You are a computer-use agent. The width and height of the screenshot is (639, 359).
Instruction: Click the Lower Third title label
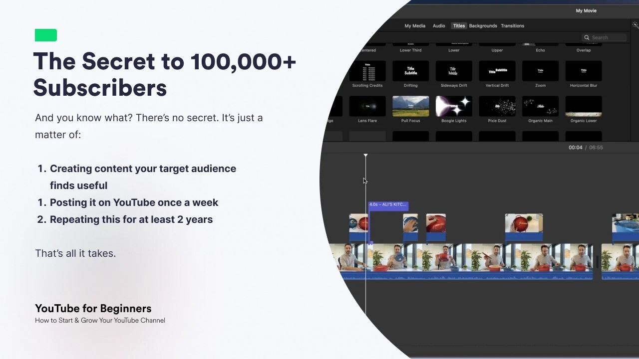tap(410, 50)
